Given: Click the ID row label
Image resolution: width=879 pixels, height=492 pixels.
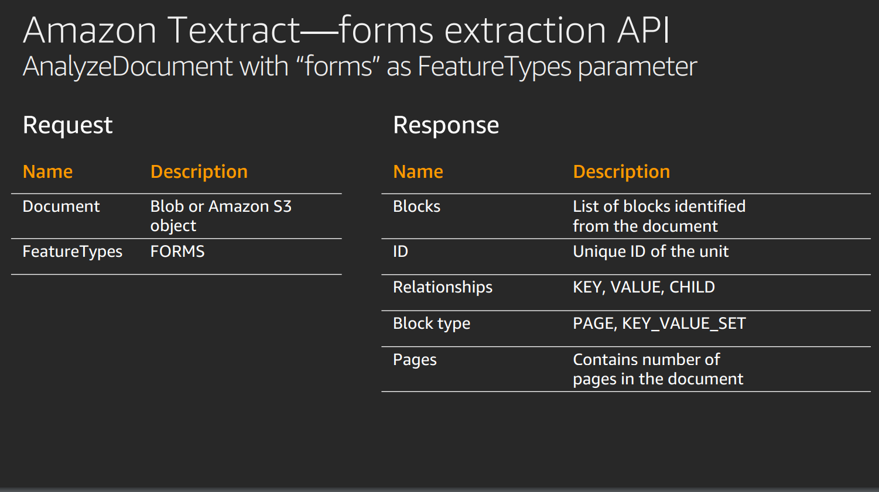Looking at the screenshot, I should point(400,252).
